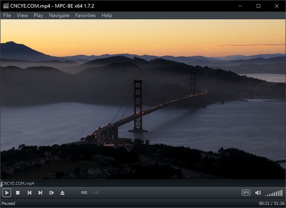This screenshot has height=208, width=286.
Task: Stop playback with the square Stop button
Action: coord(18,193)
